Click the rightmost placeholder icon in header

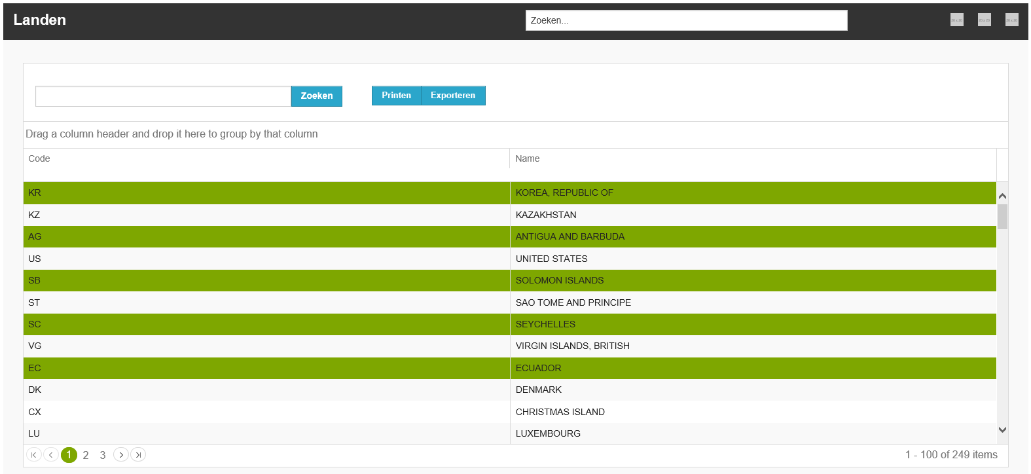pyautogui.click(x=1012, y=20)
